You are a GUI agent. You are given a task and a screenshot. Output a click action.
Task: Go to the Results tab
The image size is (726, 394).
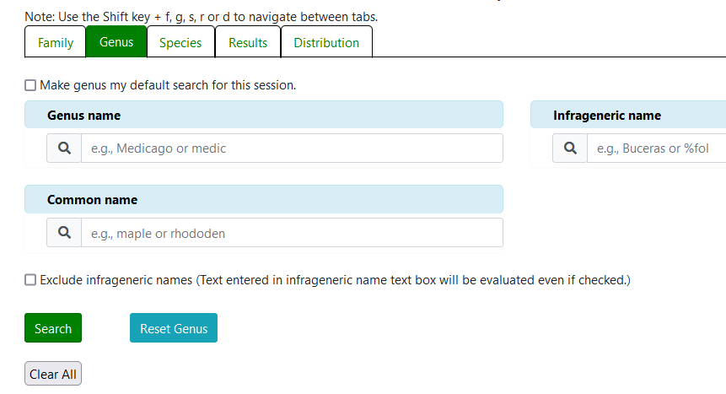(248, 43)
